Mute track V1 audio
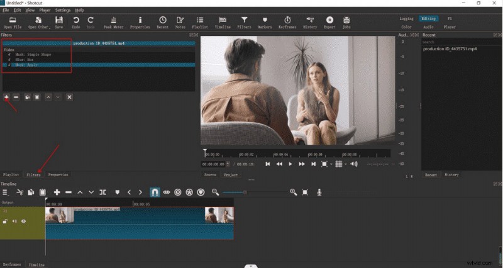 pos(14,221)
